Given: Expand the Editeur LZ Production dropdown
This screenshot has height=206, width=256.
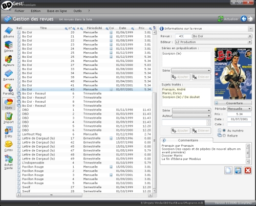Looking at the screenshot, I should 250,42.
